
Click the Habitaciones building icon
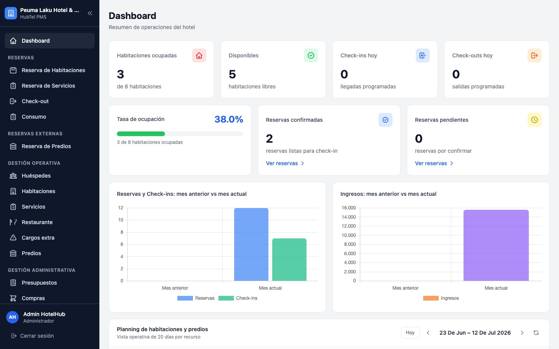(x=13, y=191)
